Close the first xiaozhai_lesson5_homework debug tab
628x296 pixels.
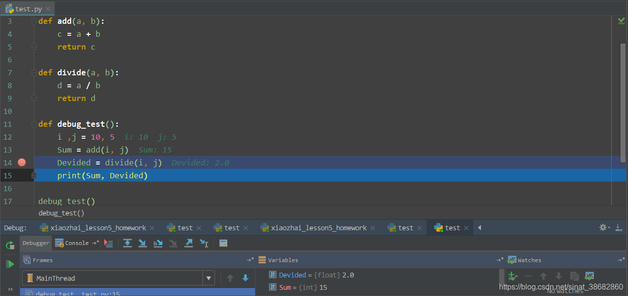tap(152, 228)
